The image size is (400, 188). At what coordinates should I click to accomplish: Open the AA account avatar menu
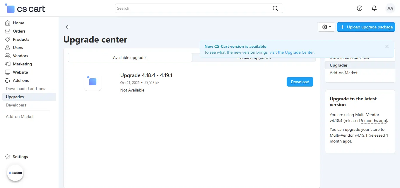coord(390,8)
